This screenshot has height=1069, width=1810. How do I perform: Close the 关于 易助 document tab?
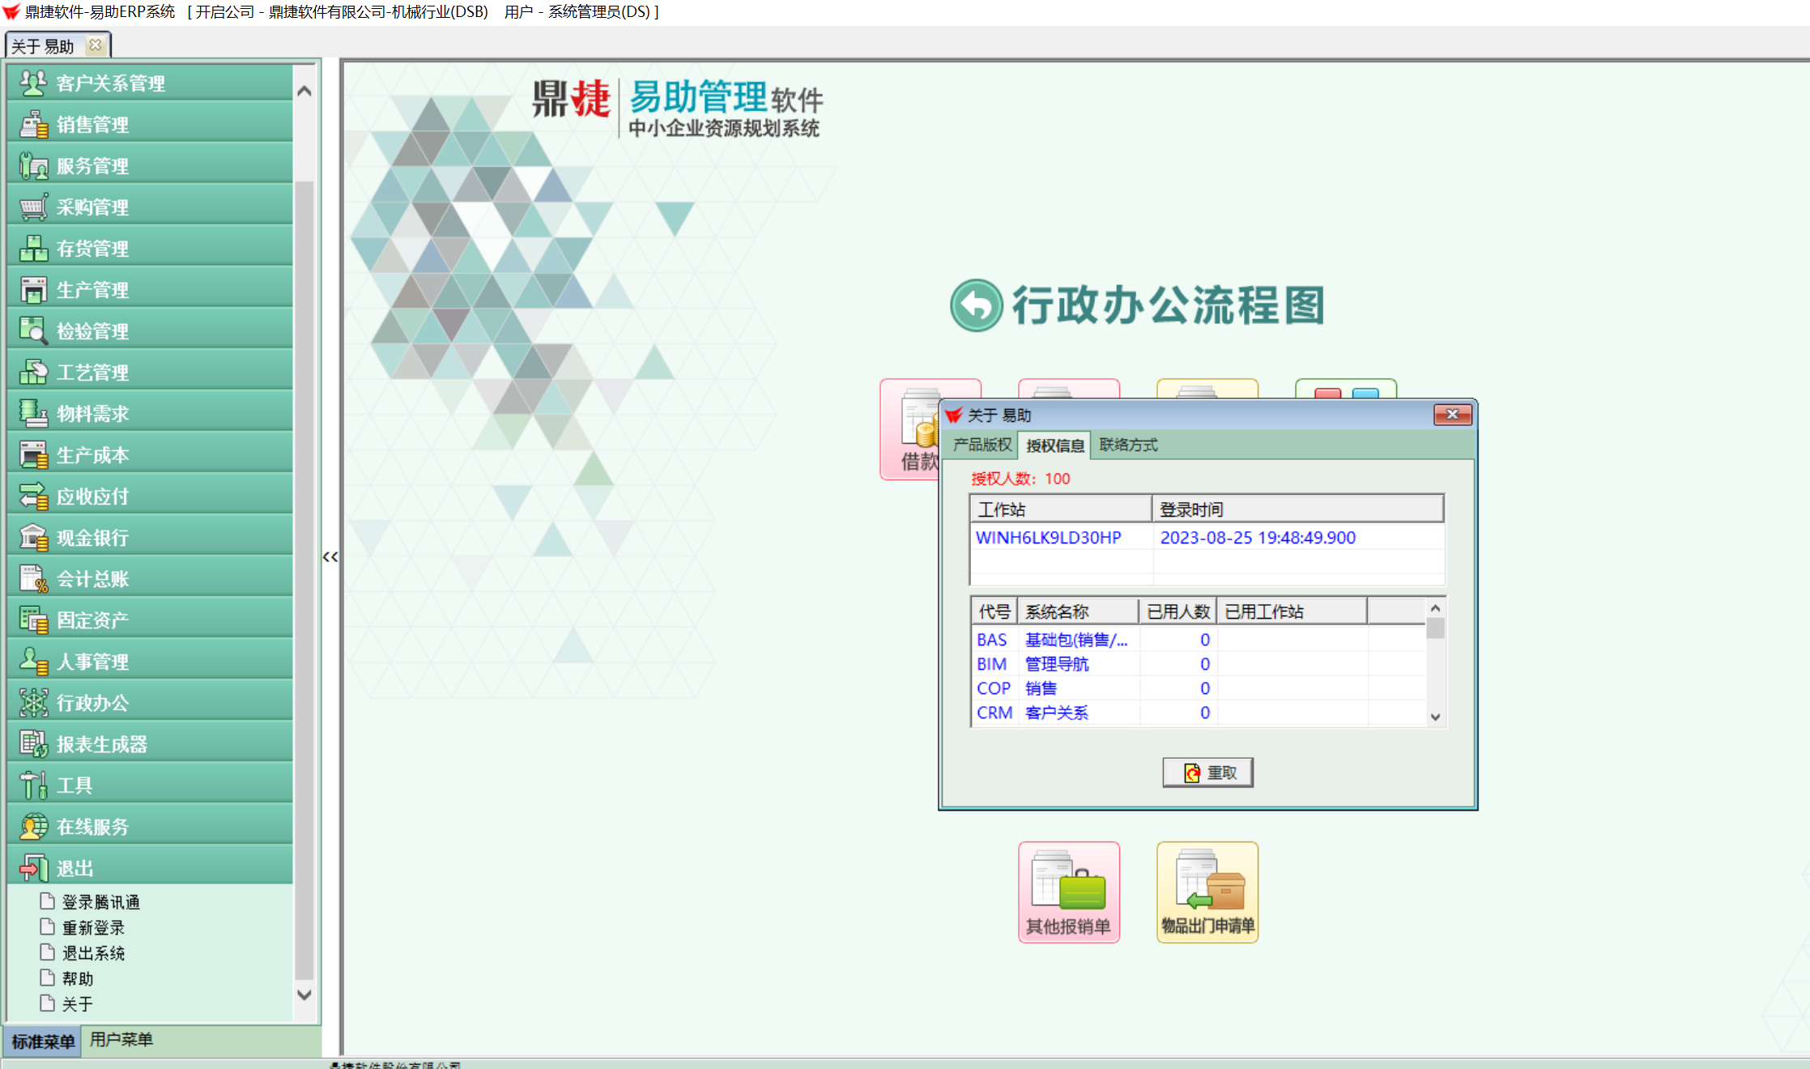[96, 45]
